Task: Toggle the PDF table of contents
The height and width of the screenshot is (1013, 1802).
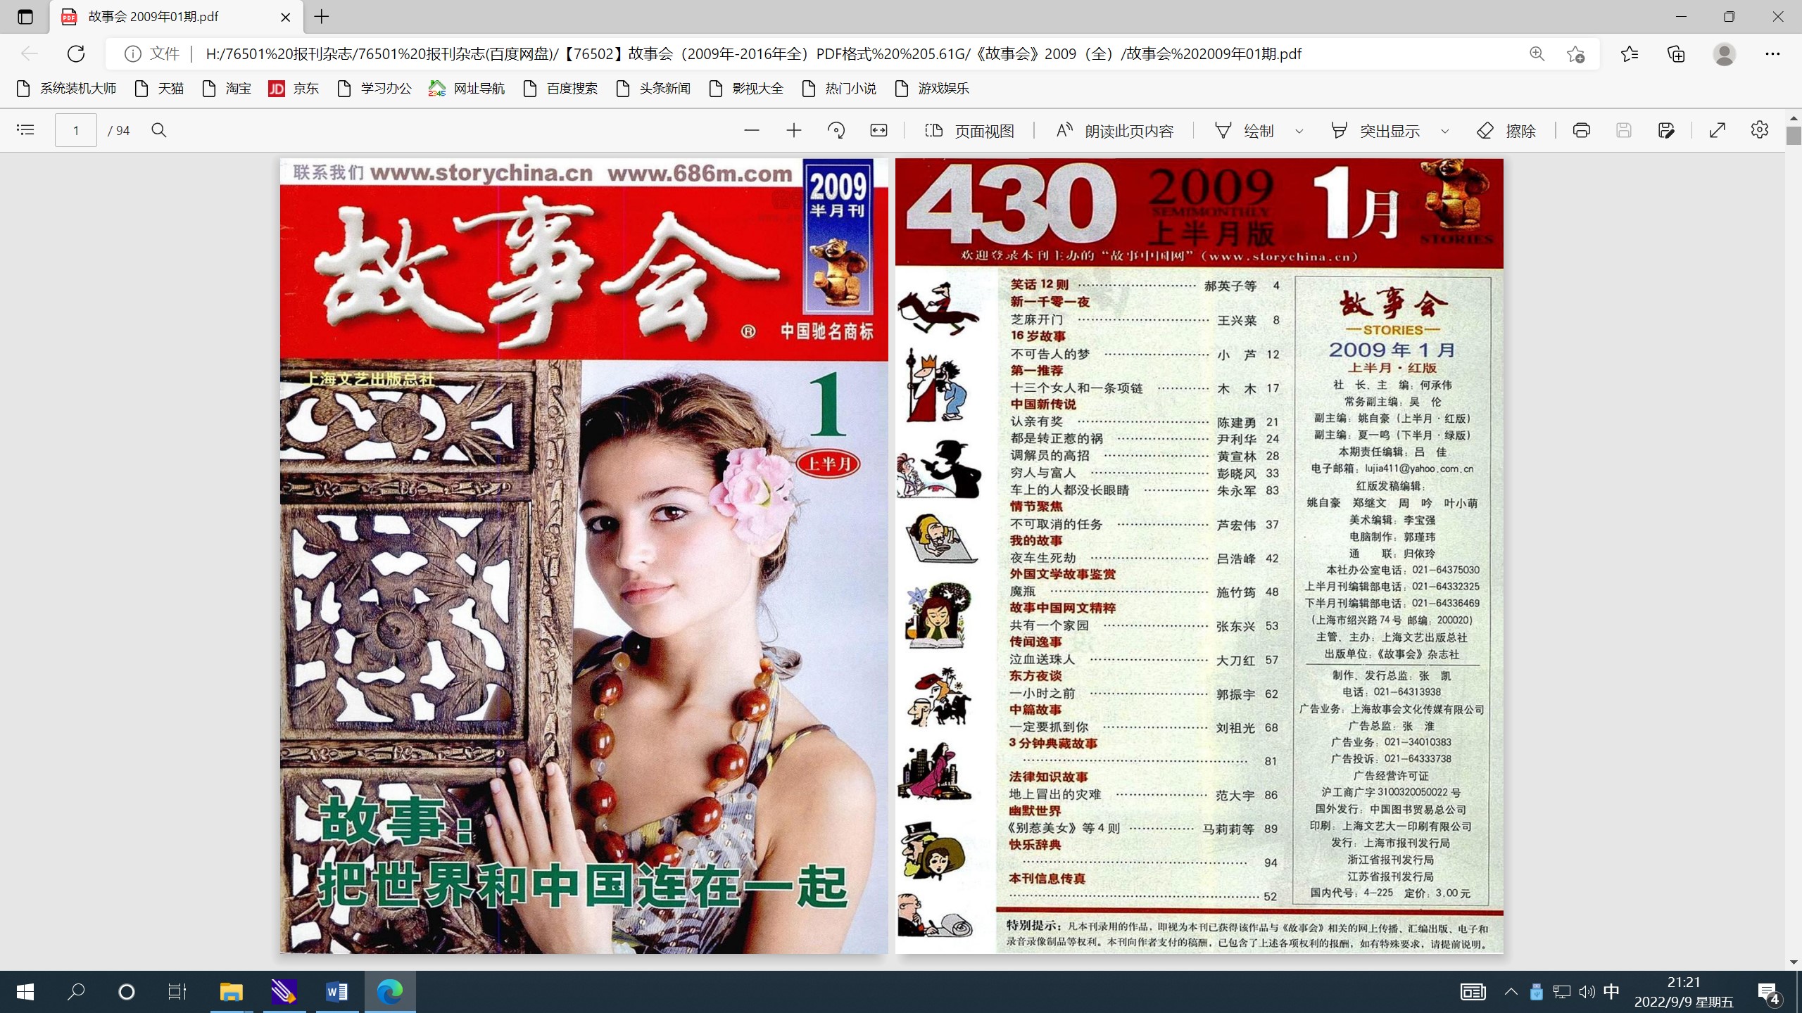Action: point(25,130)
